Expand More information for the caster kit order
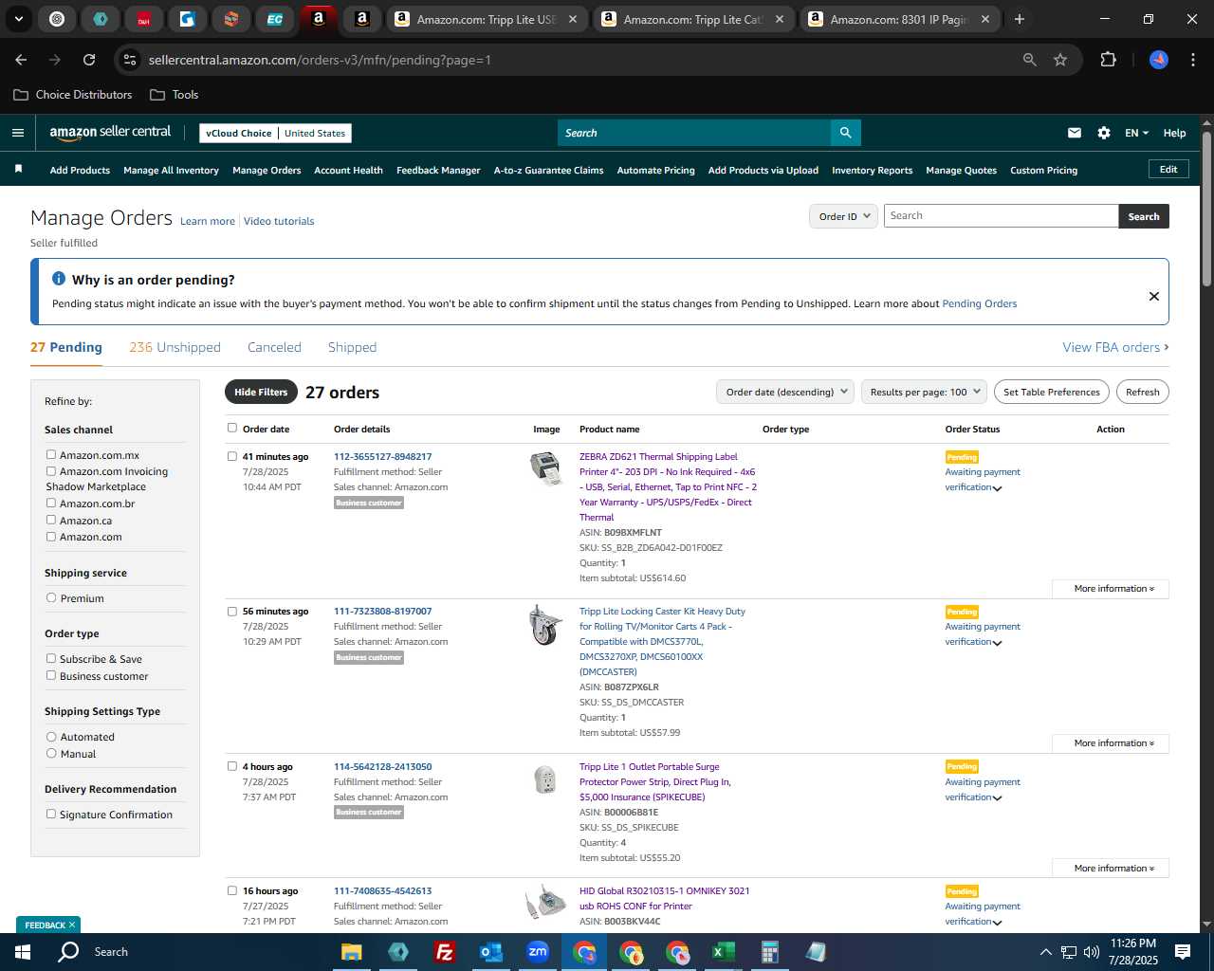The image size is (1214, 971). tap(1111, 743)
